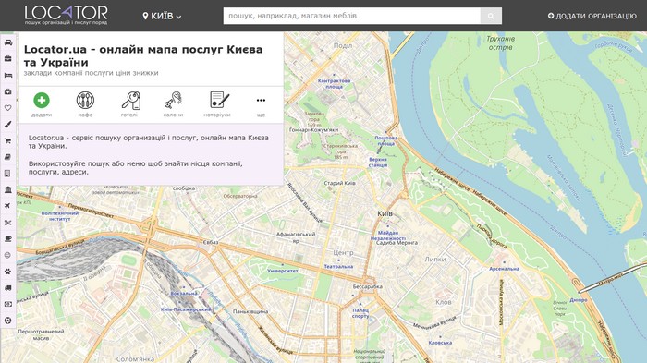
Task: Choose the нотаріуси document icon
Action: point(219,100)
